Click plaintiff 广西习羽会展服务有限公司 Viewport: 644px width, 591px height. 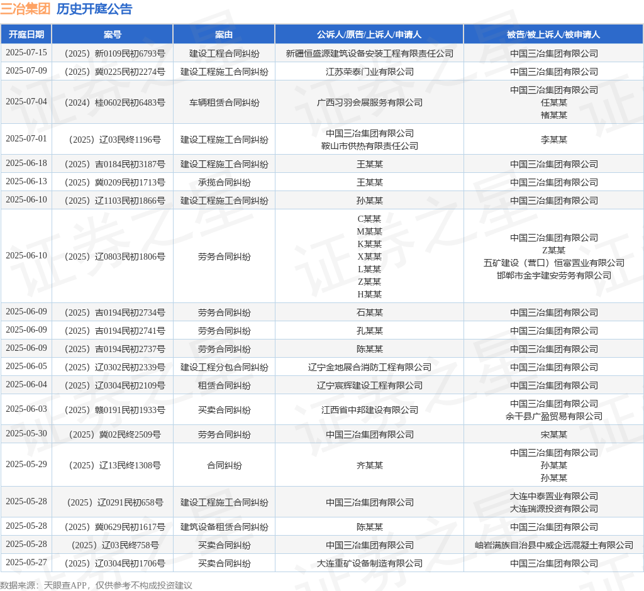[x=369, y=102]
